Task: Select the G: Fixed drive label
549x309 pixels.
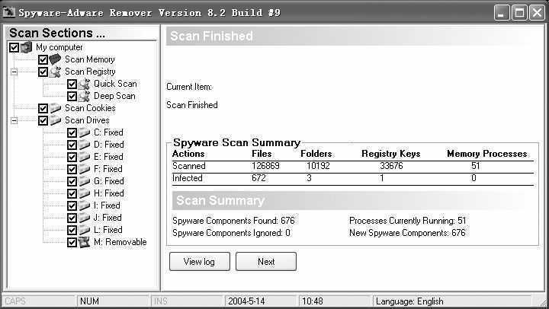Action: 108,181
